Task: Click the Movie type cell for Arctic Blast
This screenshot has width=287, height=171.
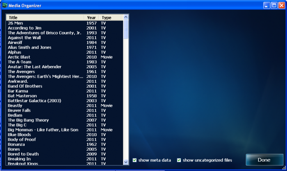Action: (107, 57)
